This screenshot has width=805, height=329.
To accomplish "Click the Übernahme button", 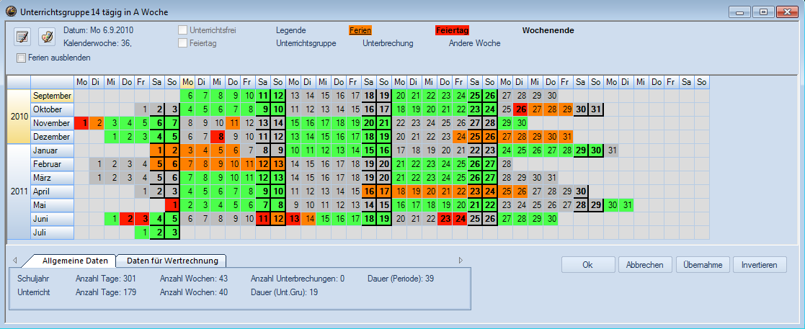I will [x=703, y=265].
